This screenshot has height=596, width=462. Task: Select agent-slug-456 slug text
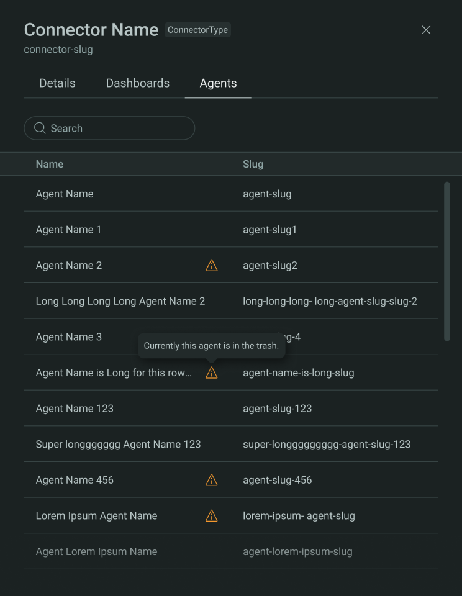coord(277,480)
